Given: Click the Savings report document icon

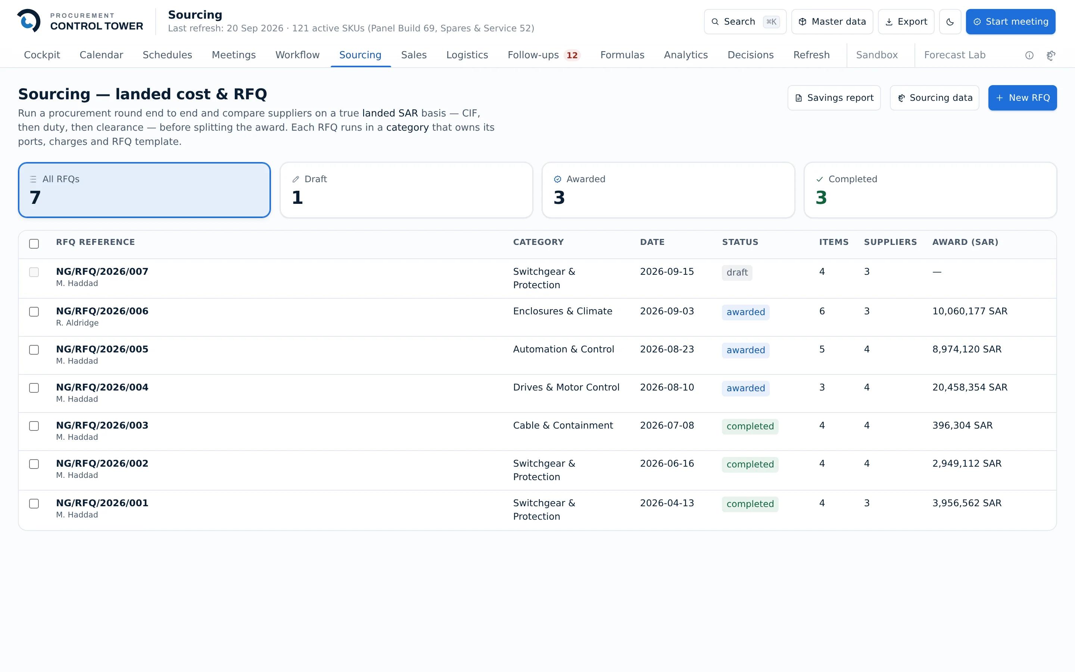Looking at the screenshot, I should tap(799, 98).
